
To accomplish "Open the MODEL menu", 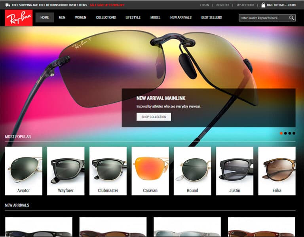I will coord(155,17).
